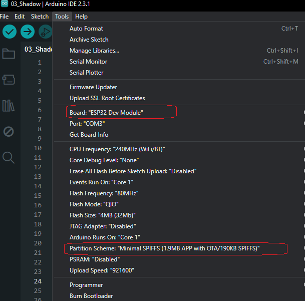Select Upload SSL Root Certificates
The image size is (305, 301).
(x=179, y=98)
